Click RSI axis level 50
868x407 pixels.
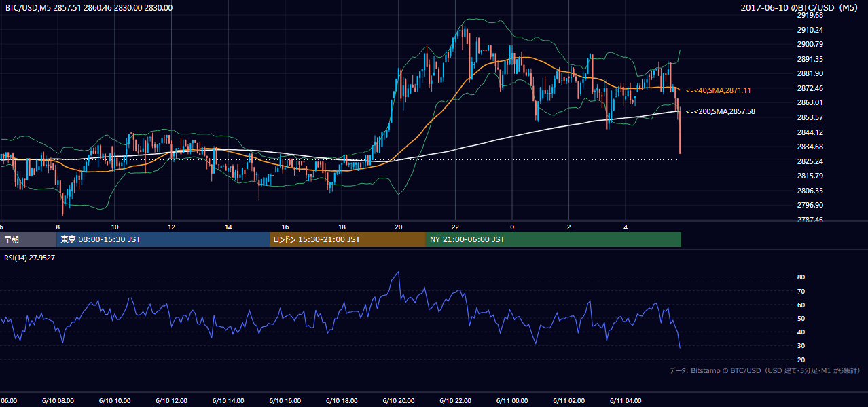(x=801, y=318)
